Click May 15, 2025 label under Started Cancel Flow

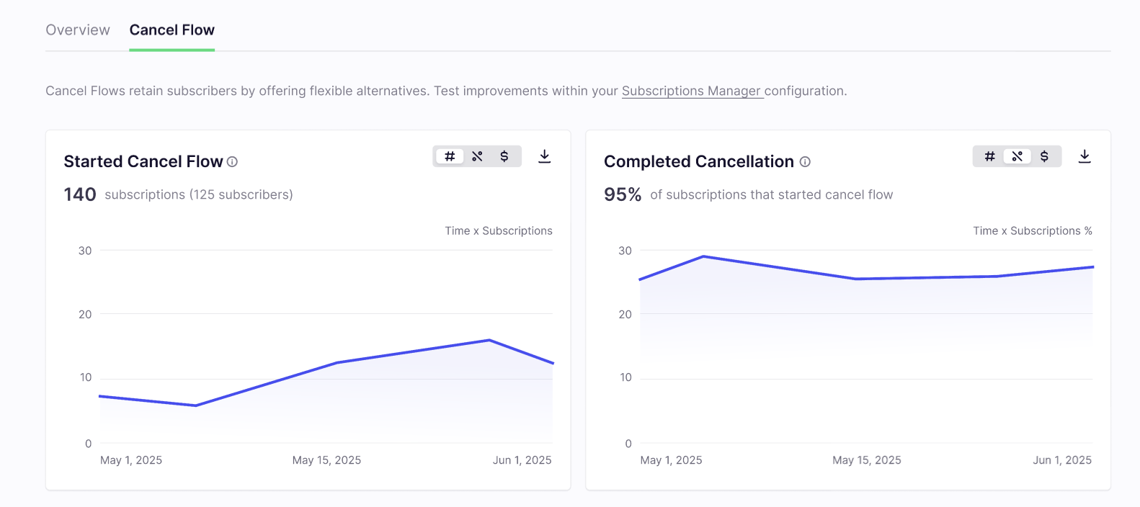tap(326, 460)
